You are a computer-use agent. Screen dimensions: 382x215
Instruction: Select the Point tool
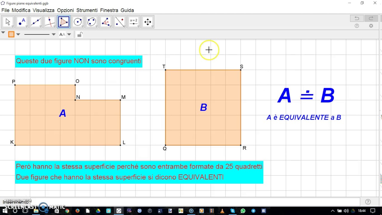click(x=22, y=22)
